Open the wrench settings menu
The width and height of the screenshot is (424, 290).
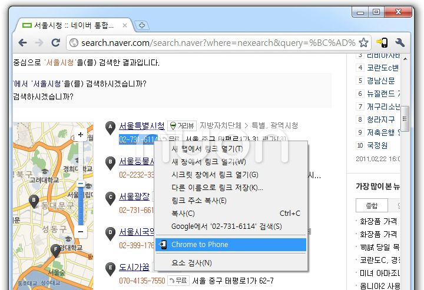[x=400, y=42]
